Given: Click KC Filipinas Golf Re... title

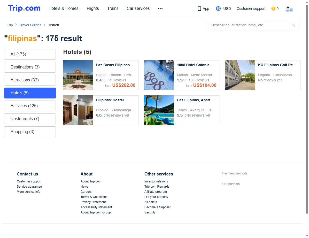Looking at the screenshot, I should tap(277, 65).
